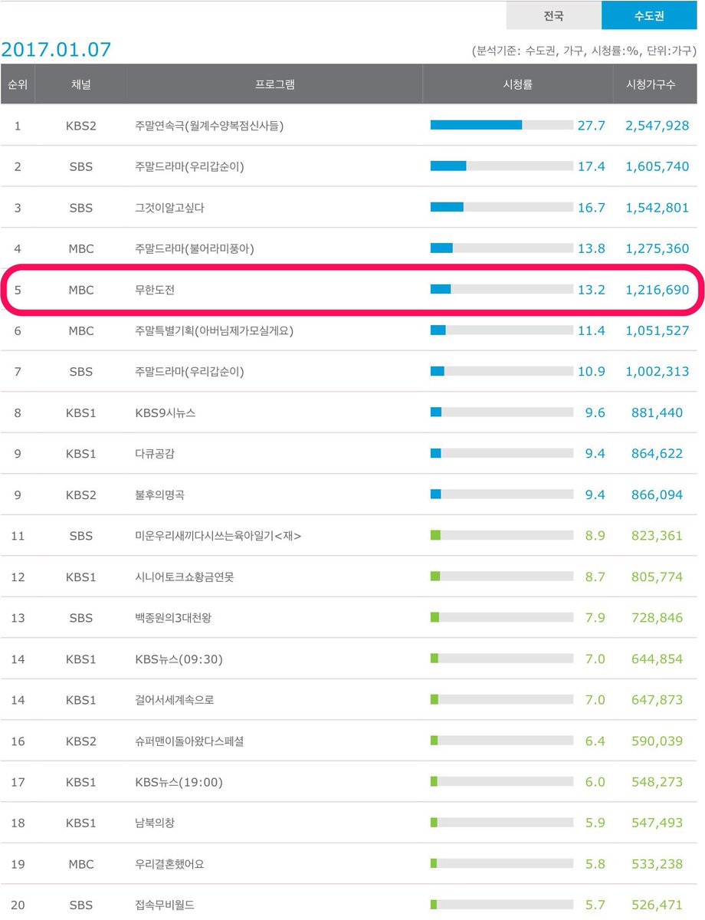Click the 분석기준 note text
The image size is (705, 920).
(x=584, y=51)
